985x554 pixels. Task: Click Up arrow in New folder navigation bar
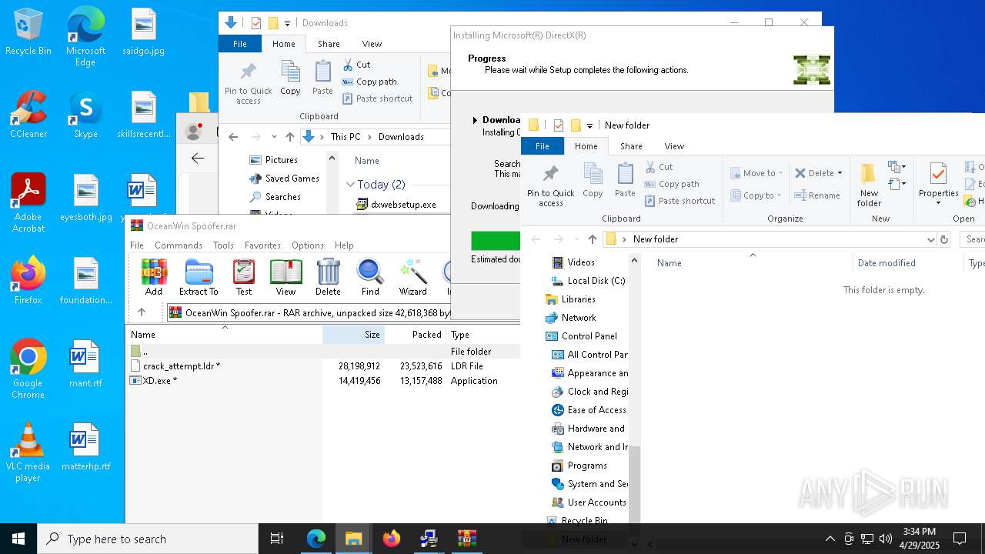click(593, 239)
